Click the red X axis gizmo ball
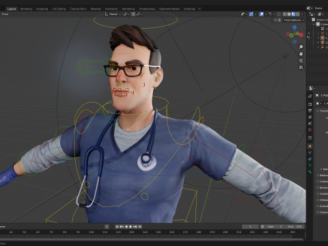 click(x=301, y=35)
